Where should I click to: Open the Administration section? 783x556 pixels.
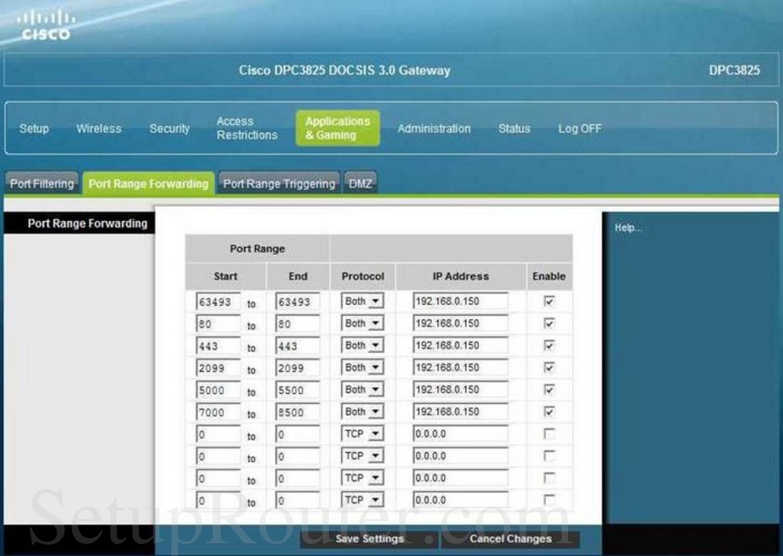coord(433,129)
